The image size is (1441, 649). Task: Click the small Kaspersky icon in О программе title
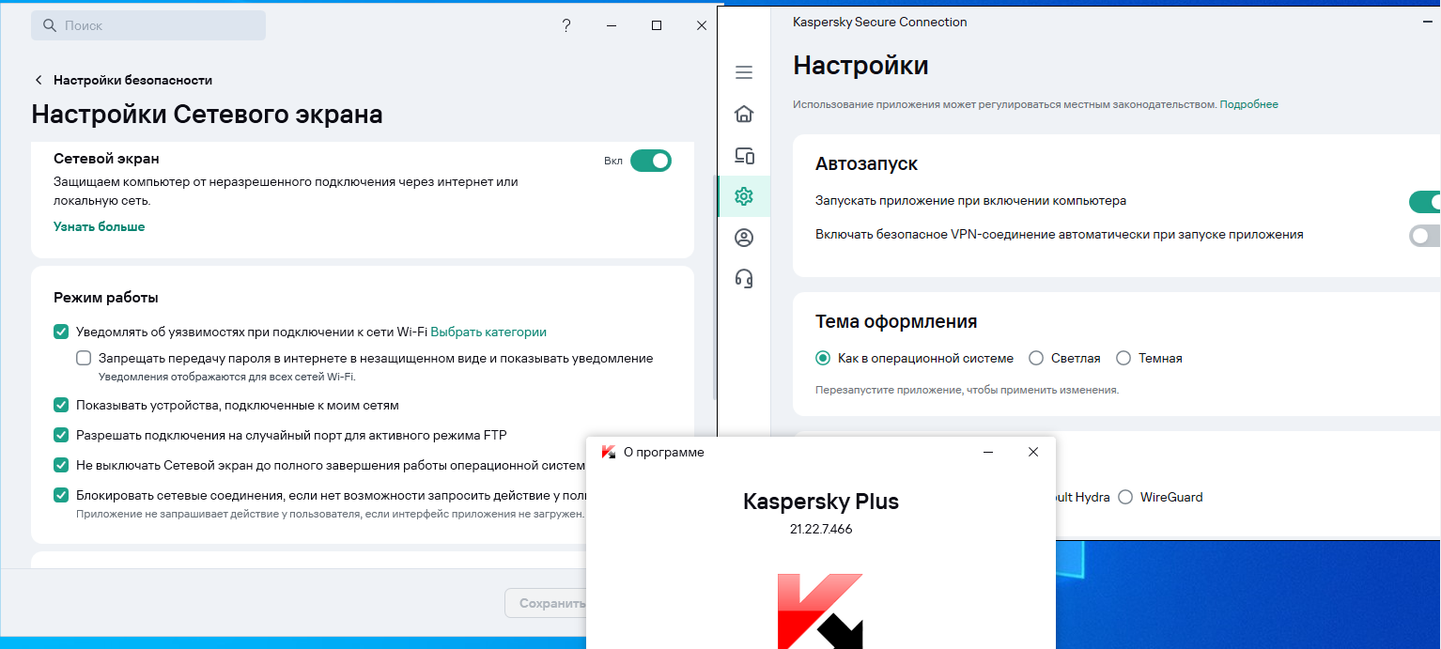pos(609,452)
